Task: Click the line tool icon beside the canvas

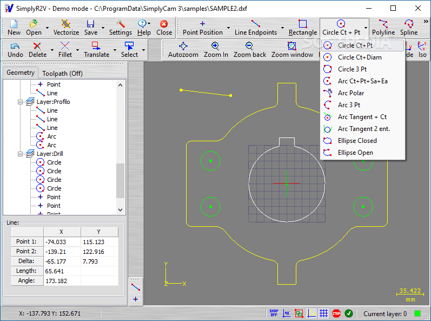Action: 136,287
